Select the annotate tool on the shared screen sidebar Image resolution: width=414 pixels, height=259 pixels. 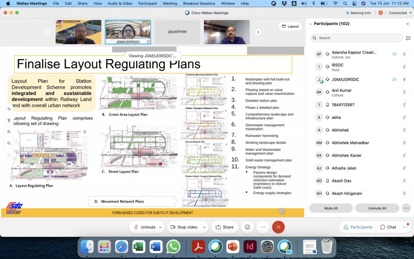click(x=9, y=109)
